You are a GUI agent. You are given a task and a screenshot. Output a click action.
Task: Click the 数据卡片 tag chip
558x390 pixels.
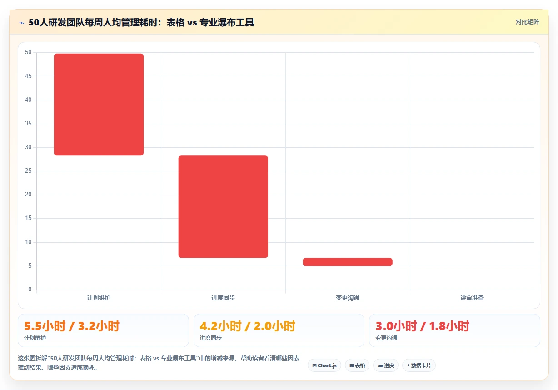(419, 365)
